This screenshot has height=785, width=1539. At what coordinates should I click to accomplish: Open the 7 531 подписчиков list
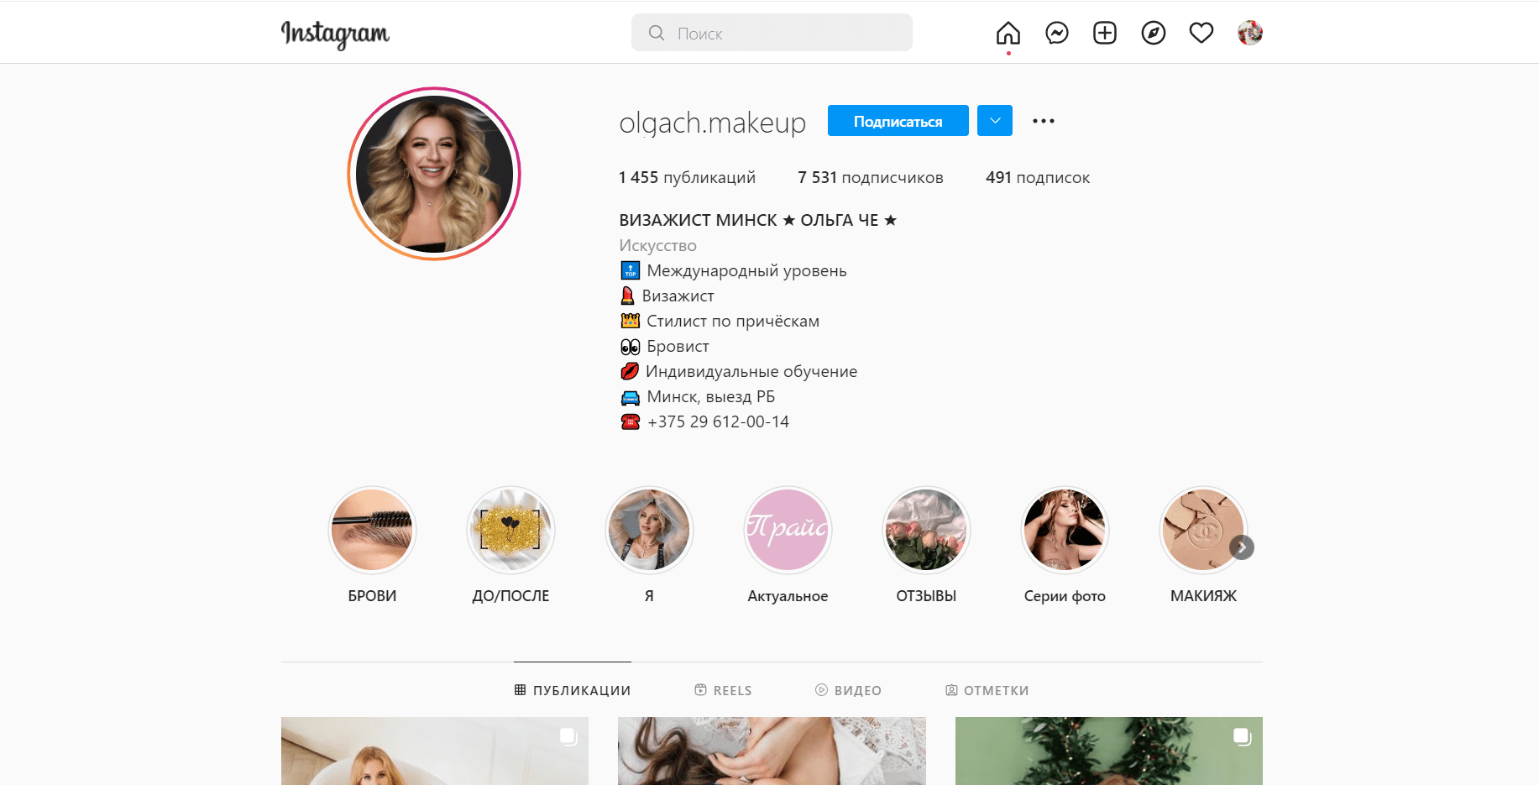coord(871,177)
